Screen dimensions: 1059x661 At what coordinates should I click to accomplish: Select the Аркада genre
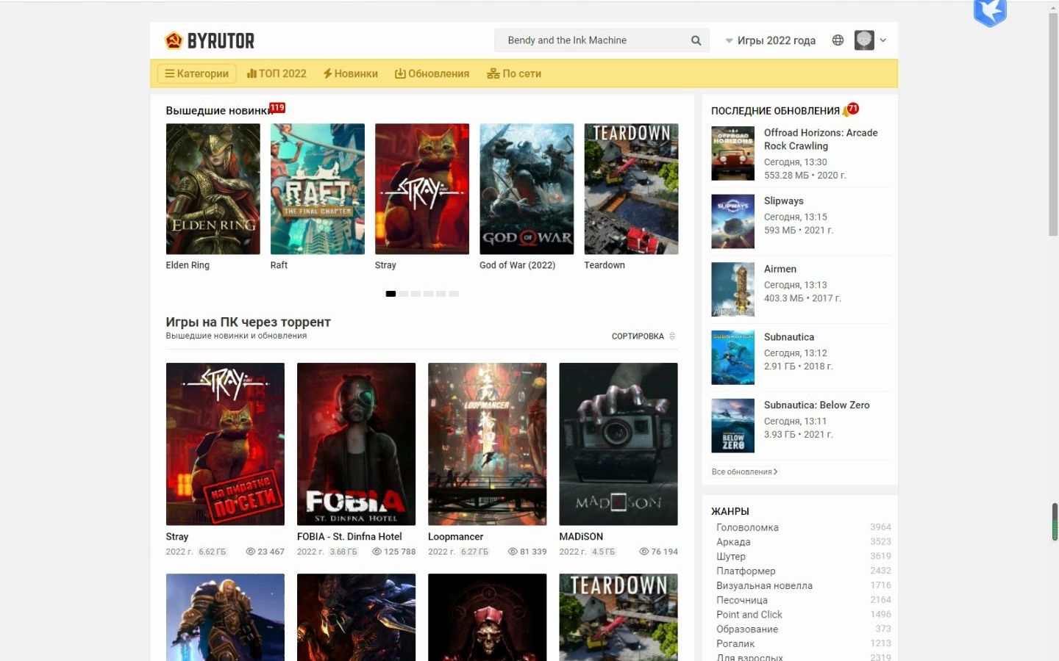click(733, 542)
